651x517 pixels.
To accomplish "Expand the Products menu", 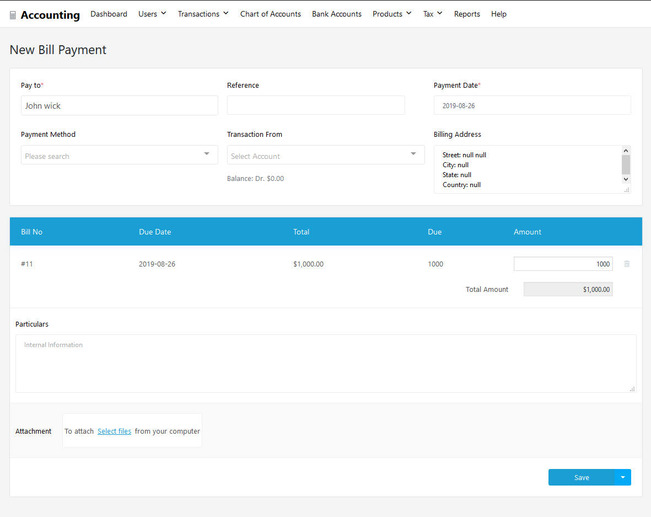I will coord(392,14).
